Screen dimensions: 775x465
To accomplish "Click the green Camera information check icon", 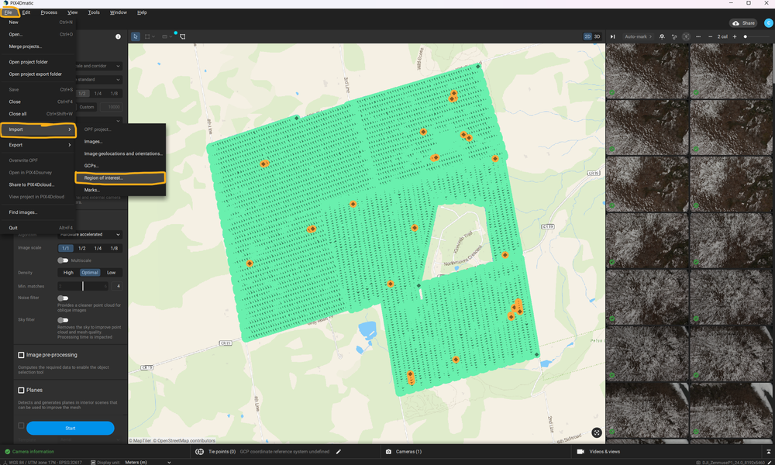I will (x=8, y=452).
